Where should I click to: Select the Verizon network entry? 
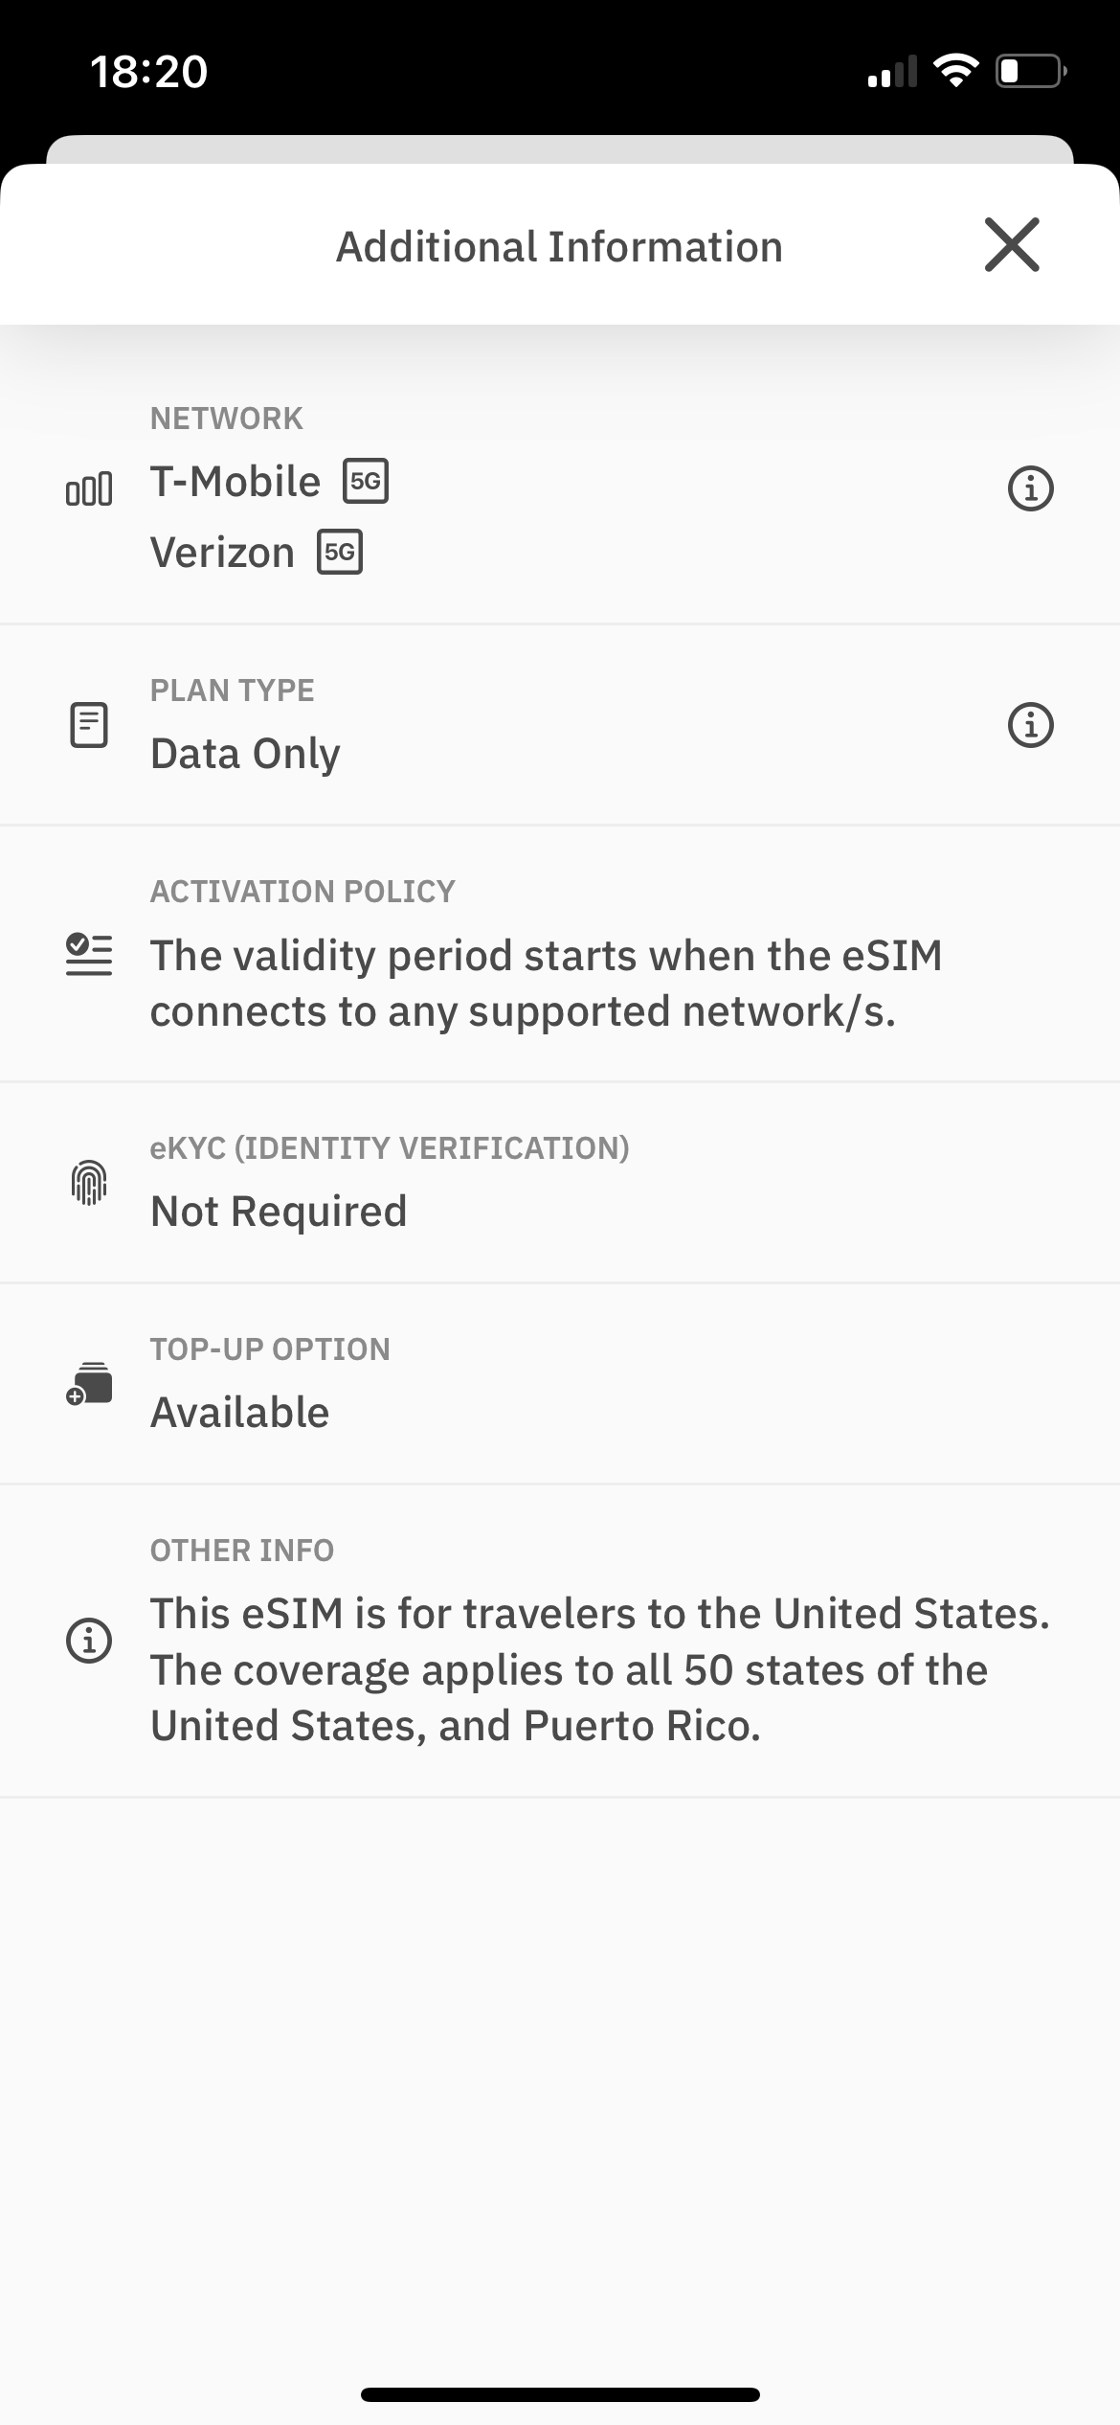click(x=222, y=553)
